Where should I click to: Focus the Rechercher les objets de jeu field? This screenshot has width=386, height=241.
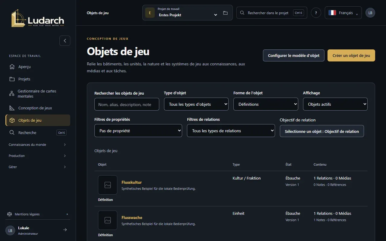127,104
